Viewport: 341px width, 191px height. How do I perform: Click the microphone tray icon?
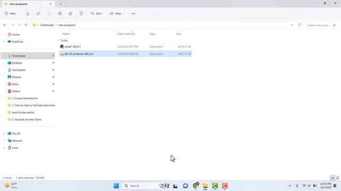[x=297, y=186]
